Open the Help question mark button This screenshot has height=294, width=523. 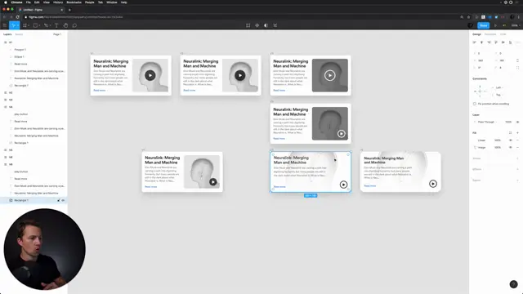[x=513, y=284]
